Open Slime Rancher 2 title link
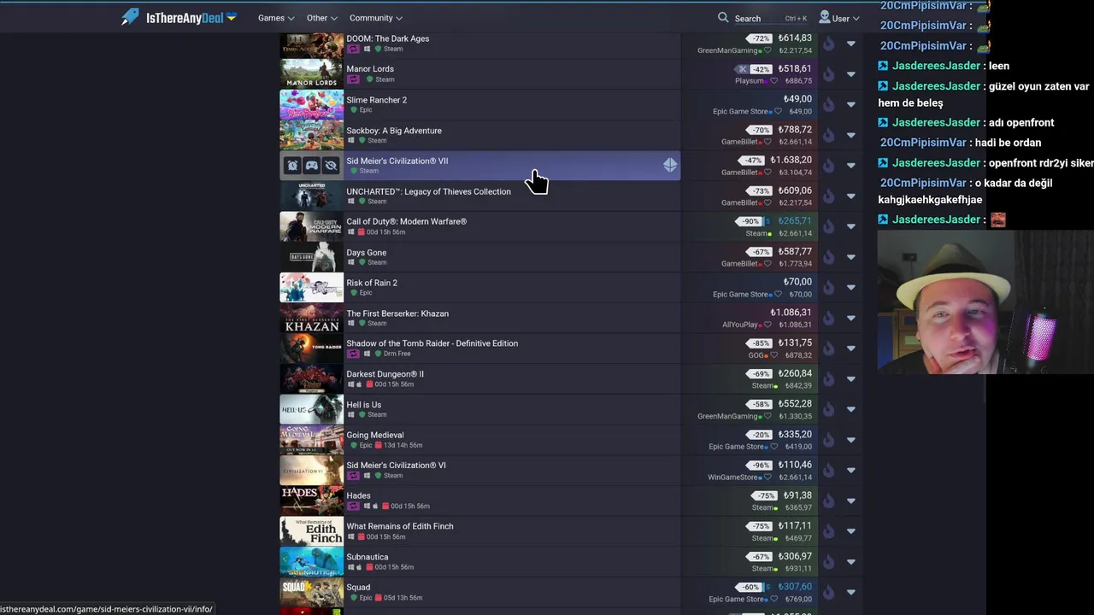Viewport: 1094px width, 615px height. coord(376,100)
